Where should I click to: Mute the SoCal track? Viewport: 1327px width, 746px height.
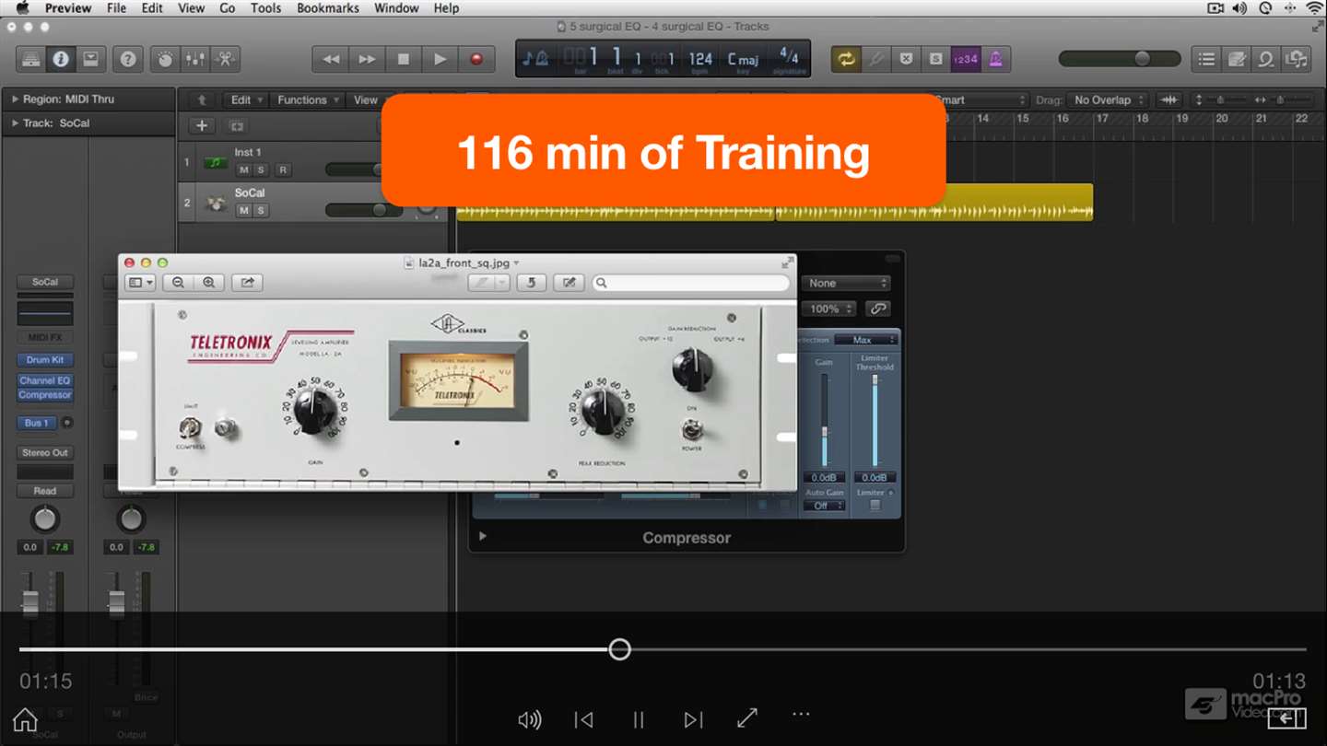243,211
